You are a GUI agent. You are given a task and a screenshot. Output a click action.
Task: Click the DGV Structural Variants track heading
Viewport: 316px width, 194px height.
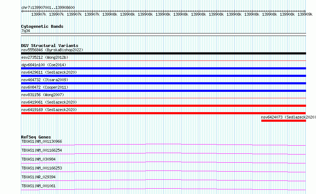tap(50, 46)
